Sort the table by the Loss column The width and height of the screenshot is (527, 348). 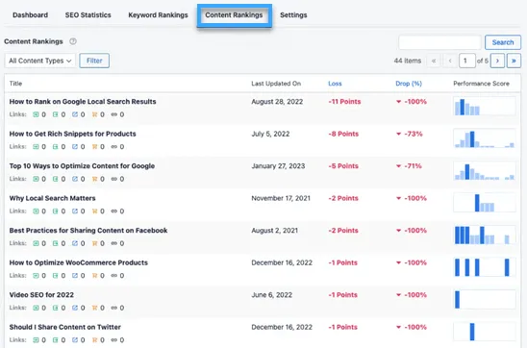click(335, 84)
